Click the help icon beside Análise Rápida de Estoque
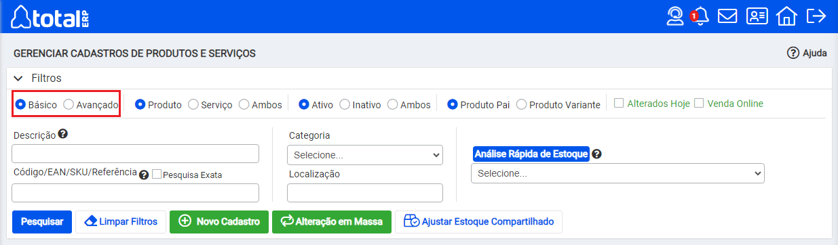 596,154
